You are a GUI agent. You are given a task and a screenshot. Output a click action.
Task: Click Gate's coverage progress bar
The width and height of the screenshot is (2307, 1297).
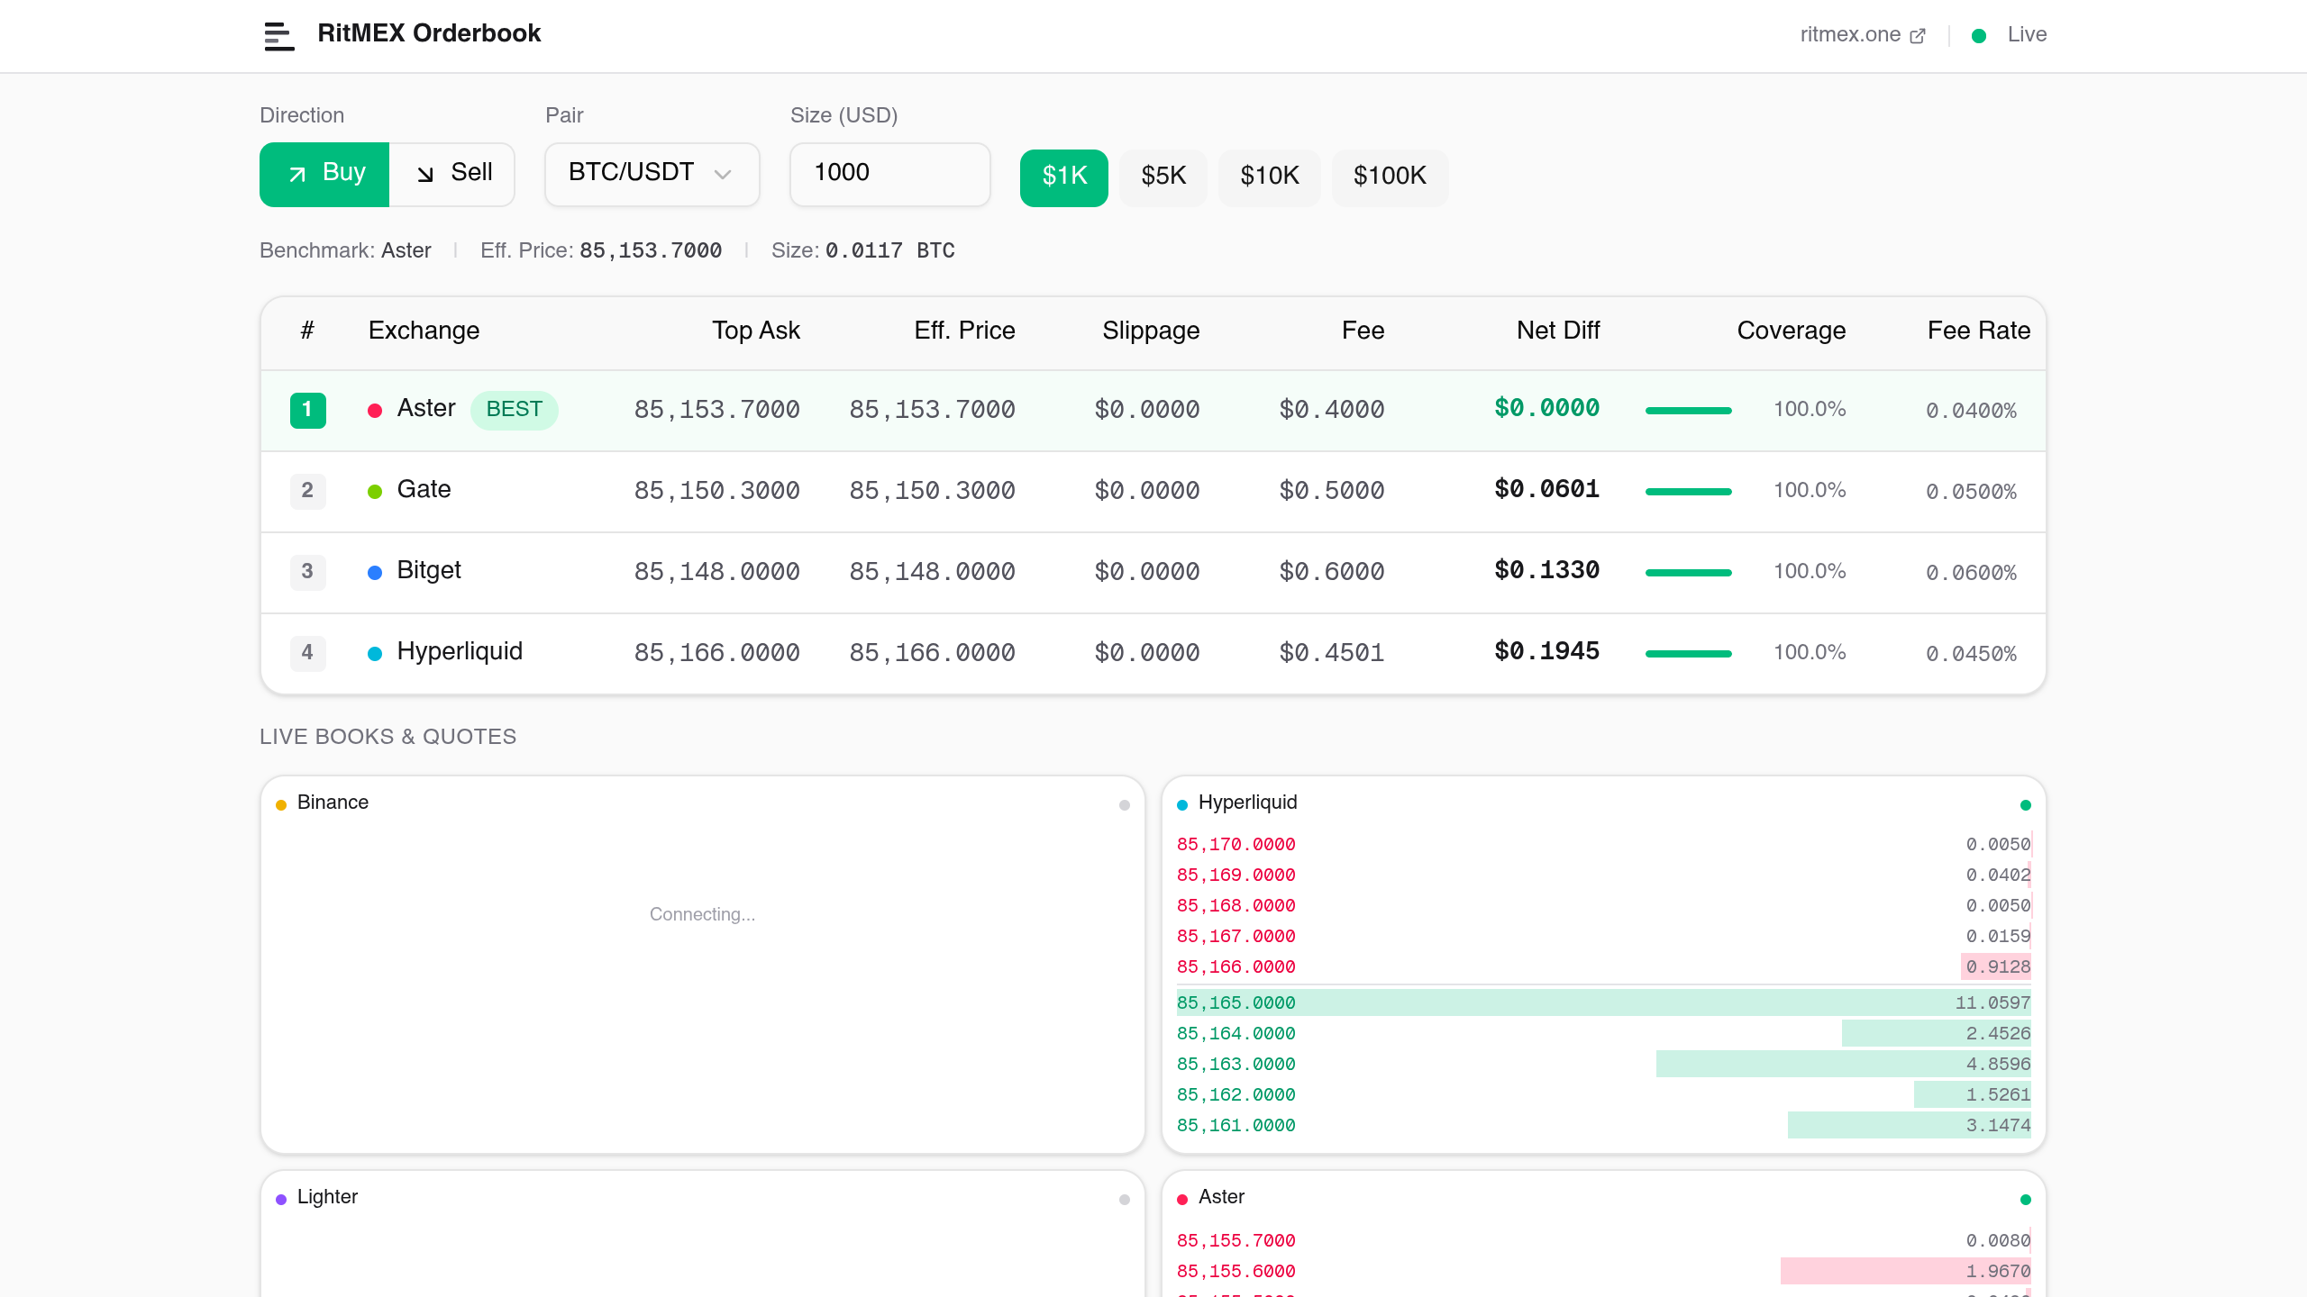(x=1689, y=492)
